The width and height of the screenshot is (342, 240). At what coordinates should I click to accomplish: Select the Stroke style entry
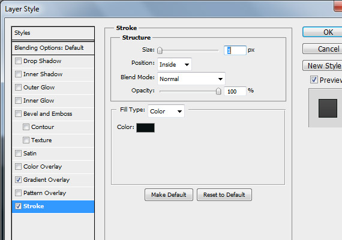point(53,206)
